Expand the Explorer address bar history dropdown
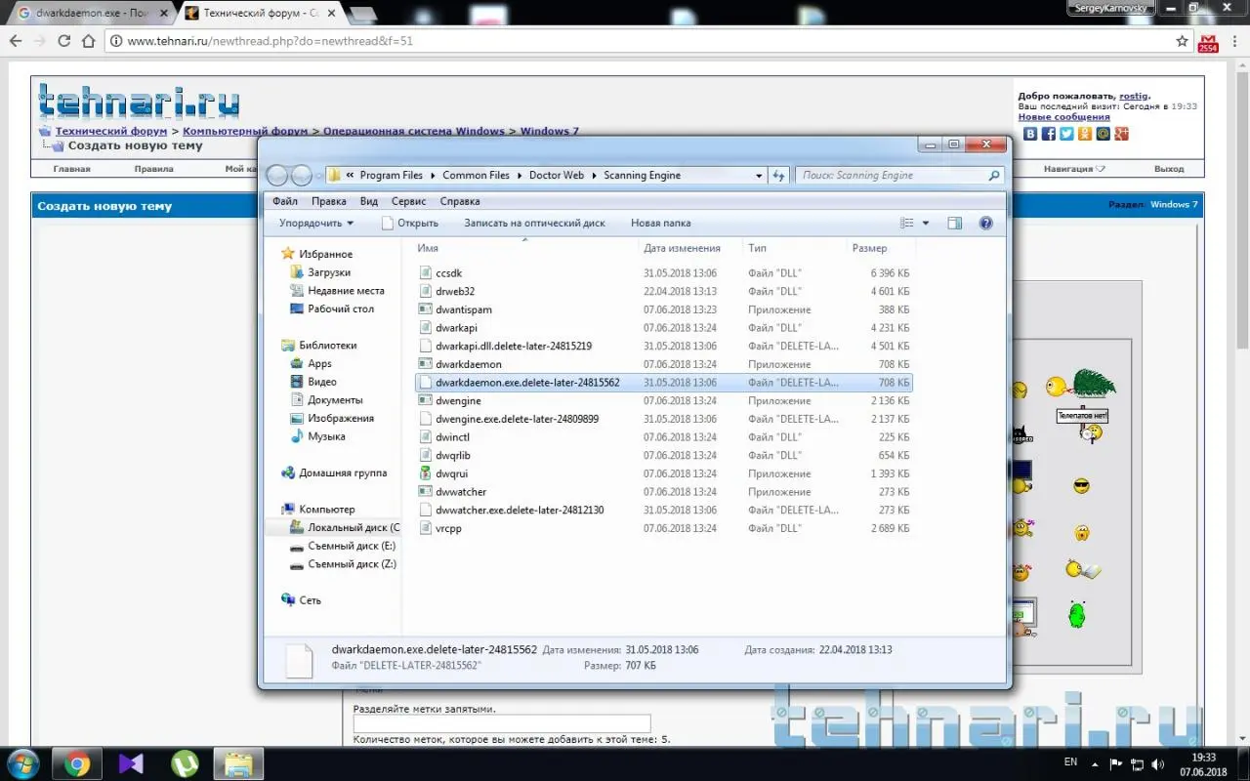This screenshot has width=1250, height=781. click(759, 176)
